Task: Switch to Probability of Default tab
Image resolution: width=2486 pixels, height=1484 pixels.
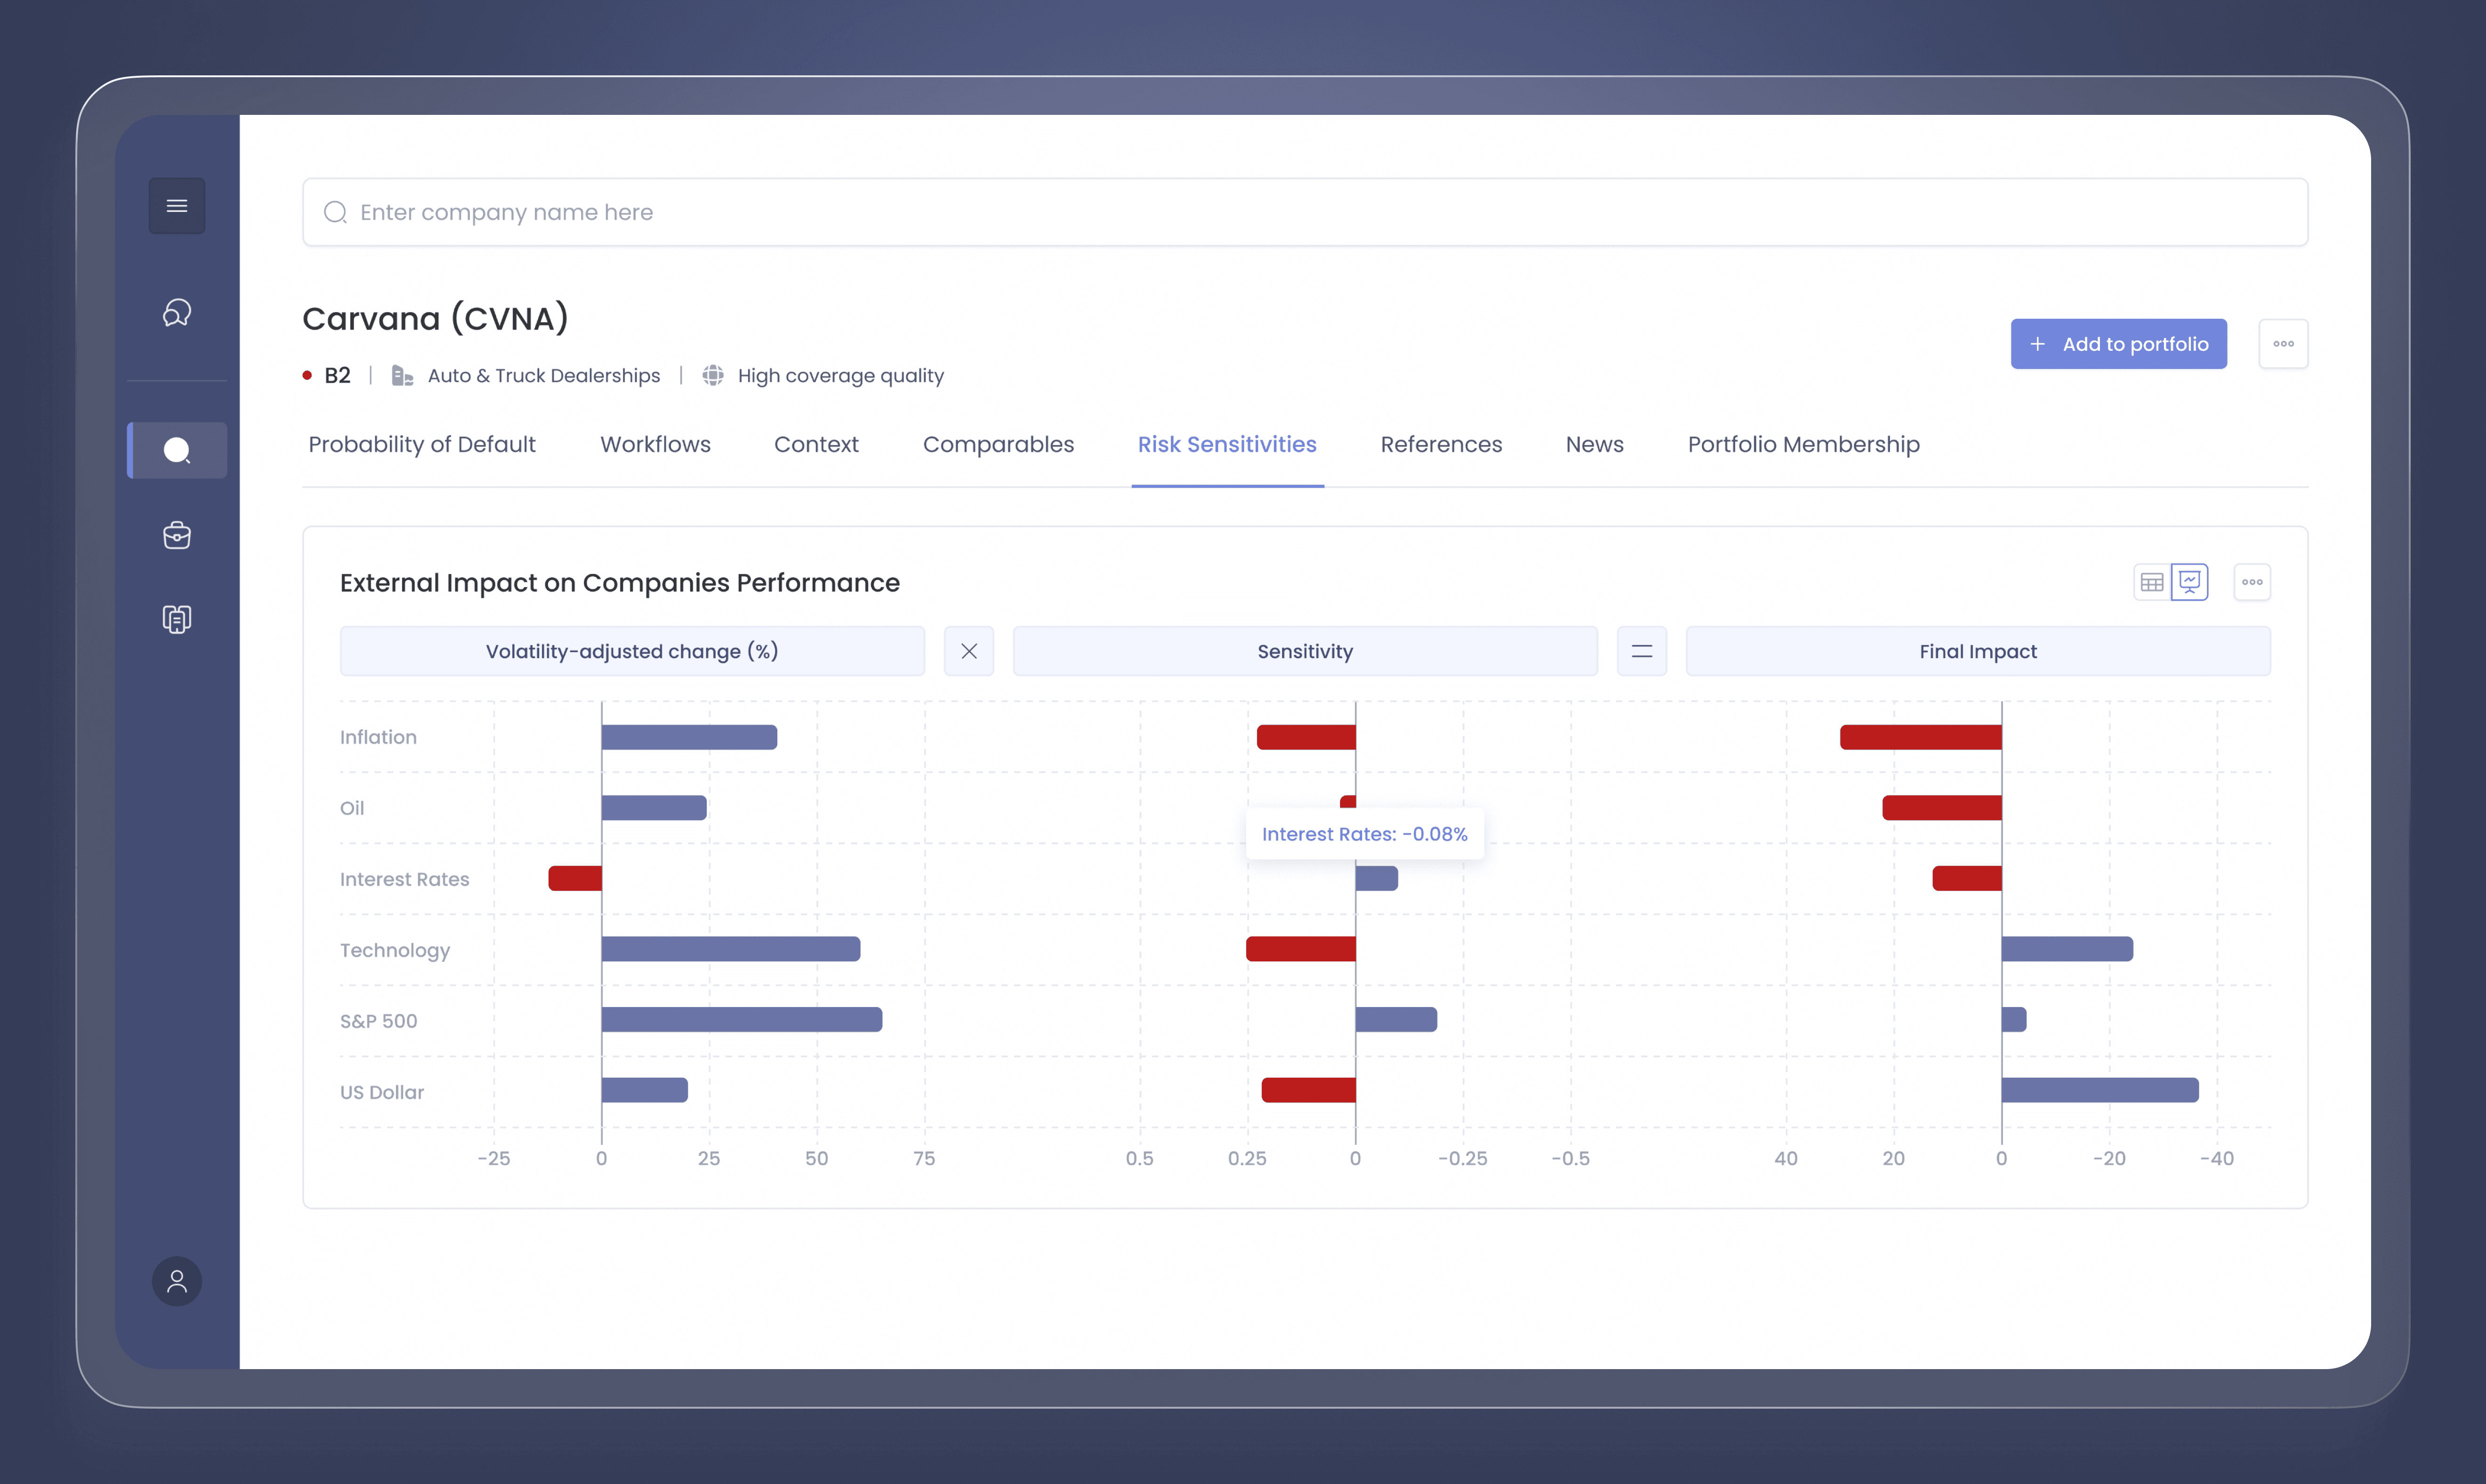Action: [x=422, y=444]
